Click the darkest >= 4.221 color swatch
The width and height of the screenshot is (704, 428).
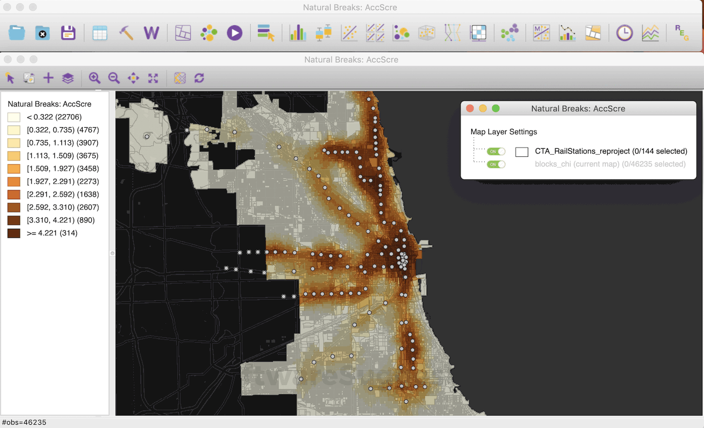pos(13,233)
